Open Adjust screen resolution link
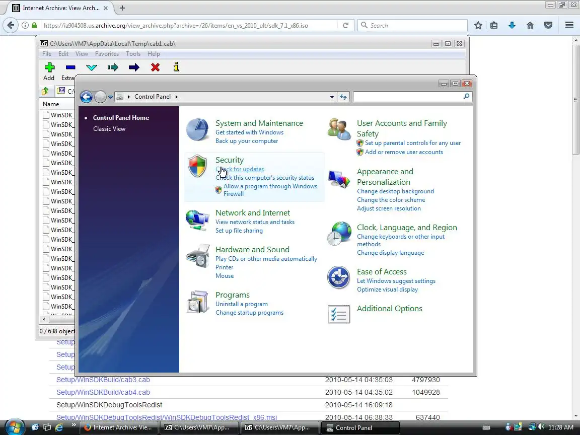 [389, 208]
